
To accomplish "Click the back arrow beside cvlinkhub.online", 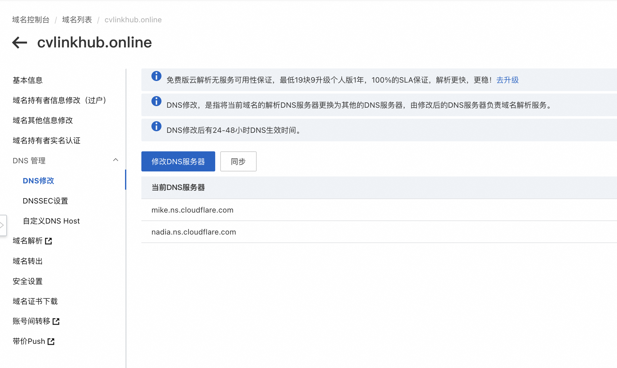I will 19,42.
